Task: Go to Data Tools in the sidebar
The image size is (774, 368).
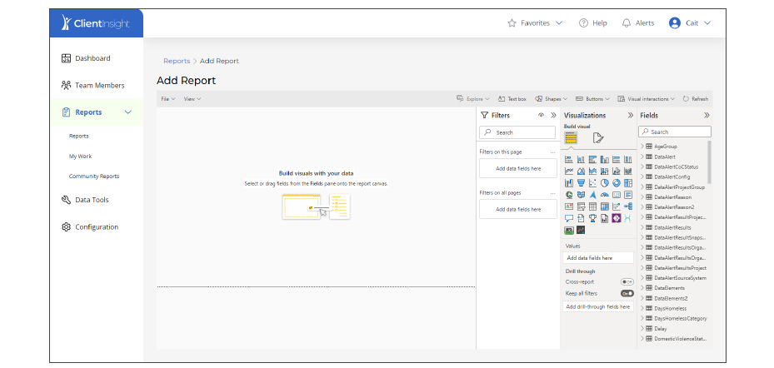Action: (x=92, y=200)
